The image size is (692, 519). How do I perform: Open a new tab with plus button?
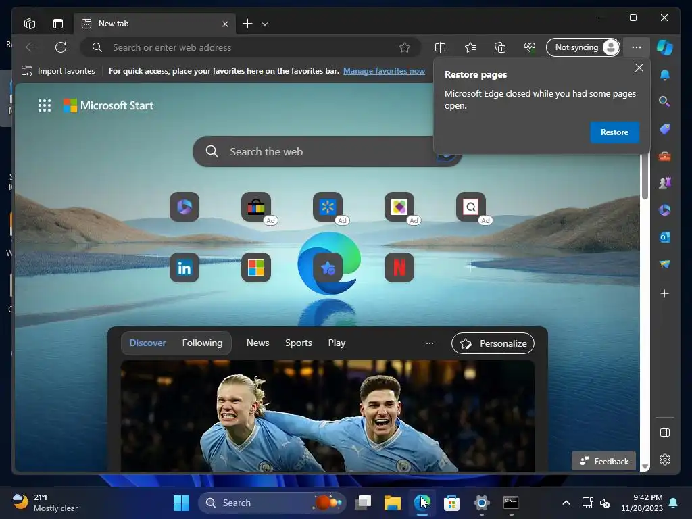[x=247, y=24]
